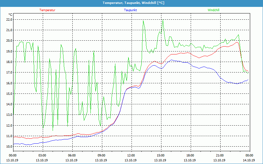Select the 03:00 time axis label

tap(42, 155)
